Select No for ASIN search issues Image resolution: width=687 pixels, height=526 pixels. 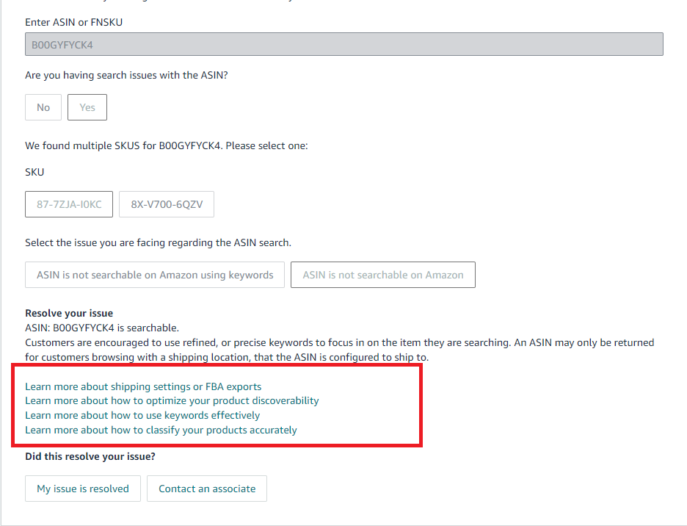(43, 107)
